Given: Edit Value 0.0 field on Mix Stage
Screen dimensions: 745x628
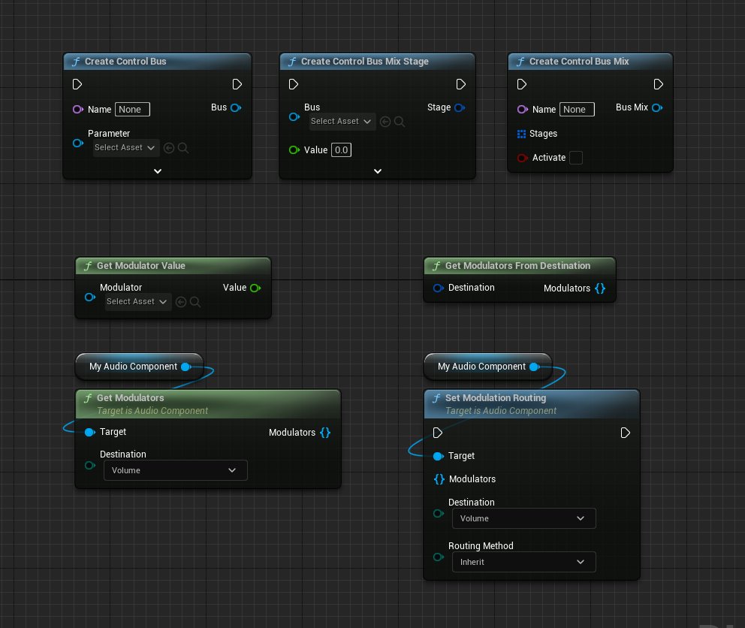Looking at the screenshot, I should tap(341, 149).
